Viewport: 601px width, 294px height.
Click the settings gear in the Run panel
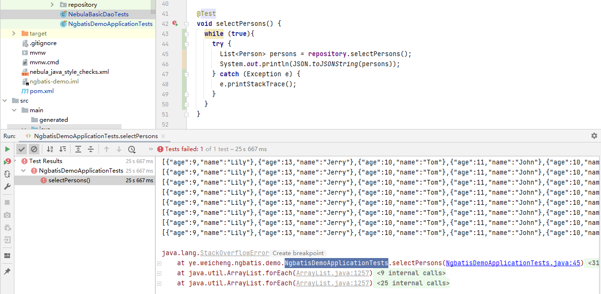(x=594, y=136)
